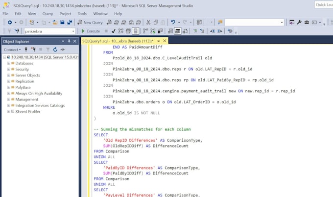Expand the Server Objects node
Viewport: 333px width, 197px height.
tap(8, 75)
